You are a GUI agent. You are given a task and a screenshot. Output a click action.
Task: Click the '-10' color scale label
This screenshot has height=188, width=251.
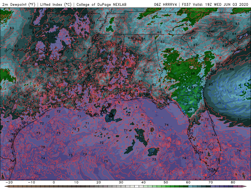coord(31,182)
